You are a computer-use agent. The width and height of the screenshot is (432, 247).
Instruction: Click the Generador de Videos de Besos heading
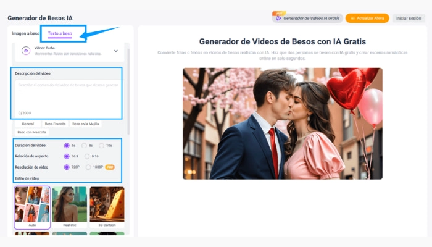(283, 41)
